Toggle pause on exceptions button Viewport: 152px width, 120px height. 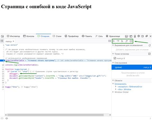point(131,41)
